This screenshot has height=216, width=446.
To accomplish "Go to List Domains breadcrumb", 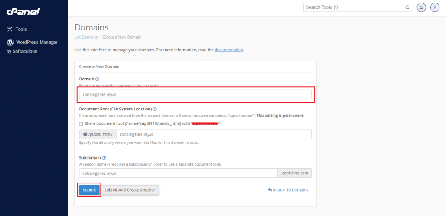I will [x=86, y=37].
